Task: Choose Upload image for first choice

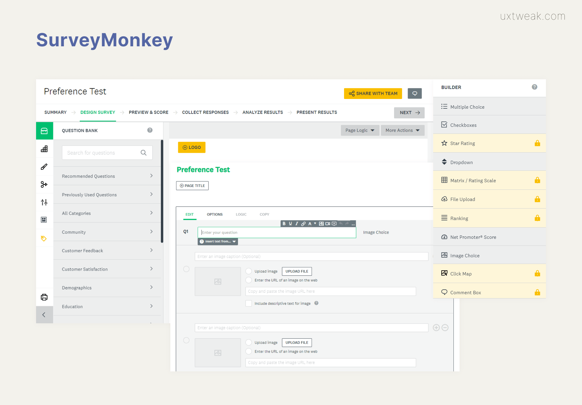Action: click(249, 271)
